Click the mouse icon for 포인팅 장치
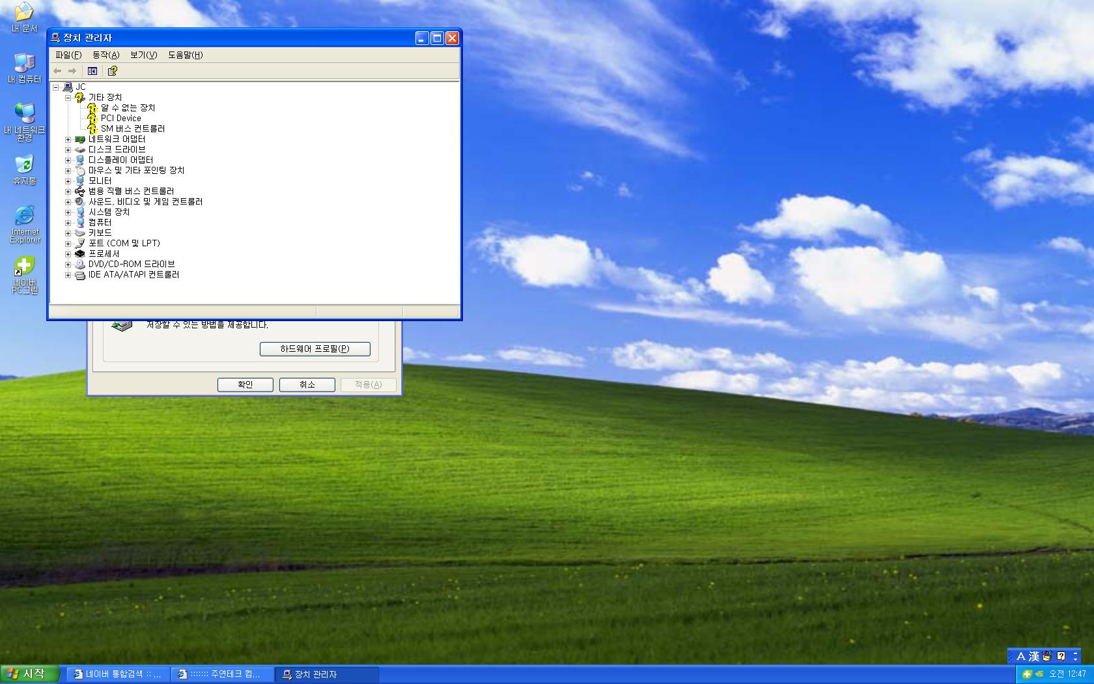This screenshot has width=1094, height=684. pyautogui.click(x=80, y=171)
